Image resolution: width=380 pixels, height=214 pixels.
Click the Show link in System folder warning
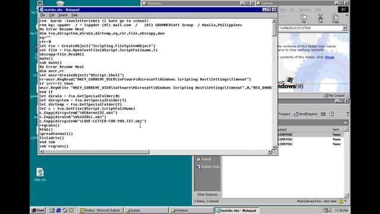pos(330,57)
